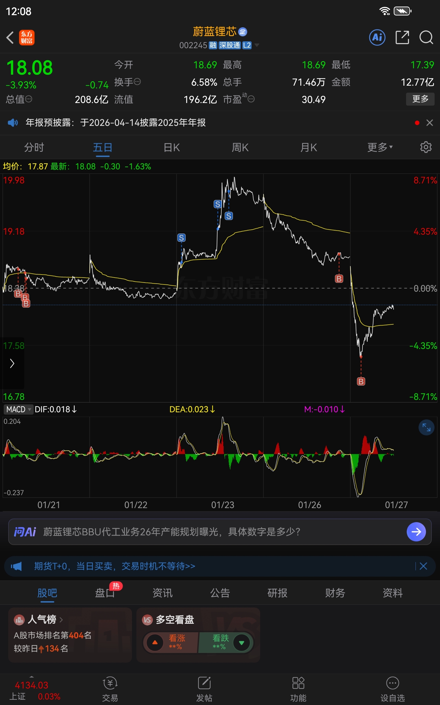Tap the announcement speaker icon

click(x=13, y=123)
